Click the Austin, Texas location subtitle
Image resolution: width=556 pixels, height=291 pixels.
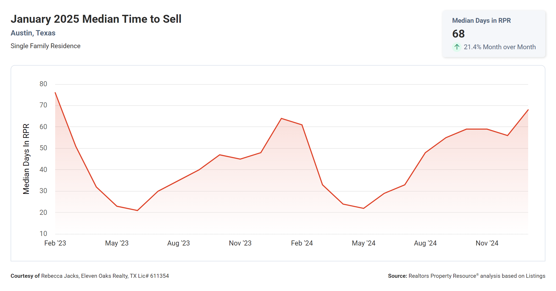33,33
